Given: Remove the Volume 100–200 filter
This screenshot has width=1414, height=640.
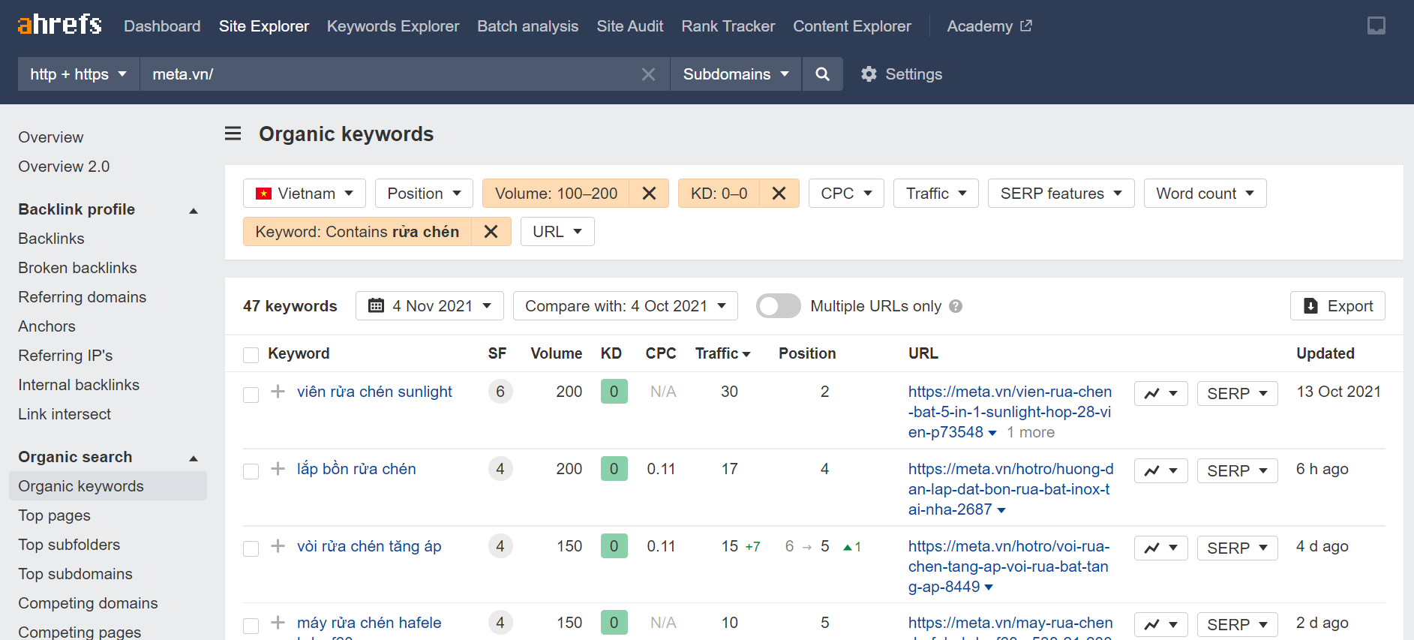Looking at the screenshot, I should point(649,194).
